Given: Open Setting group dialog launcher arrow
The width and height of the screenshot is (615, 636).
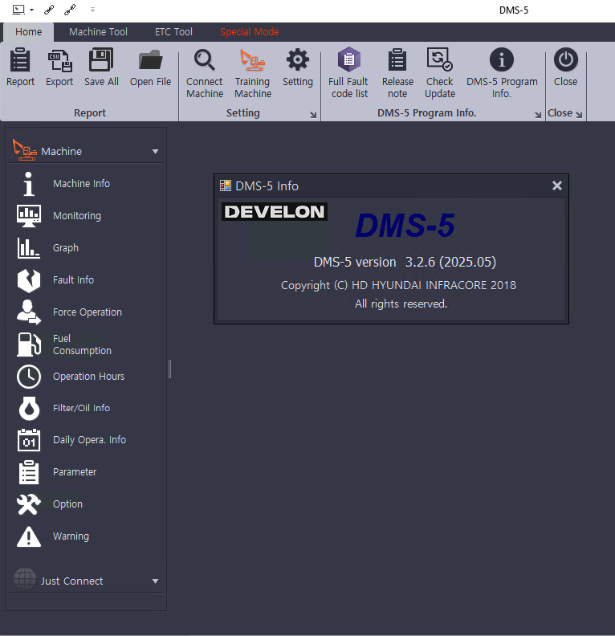Looking at the screenshot, I should pyautogui.click(x=313, y=115).
